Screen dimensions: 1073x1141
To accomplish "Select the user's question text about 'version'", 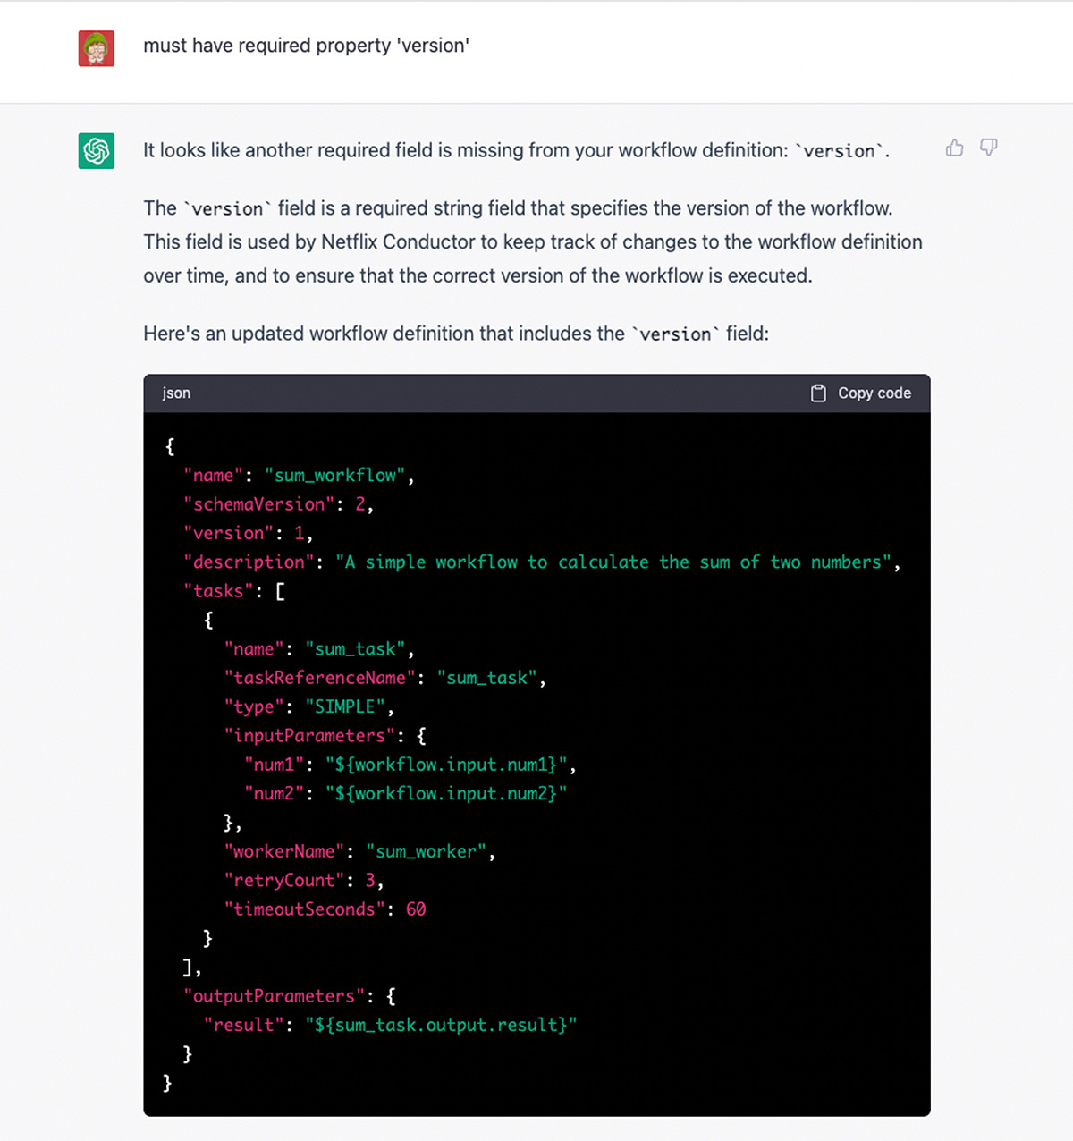I will [308, 45].
